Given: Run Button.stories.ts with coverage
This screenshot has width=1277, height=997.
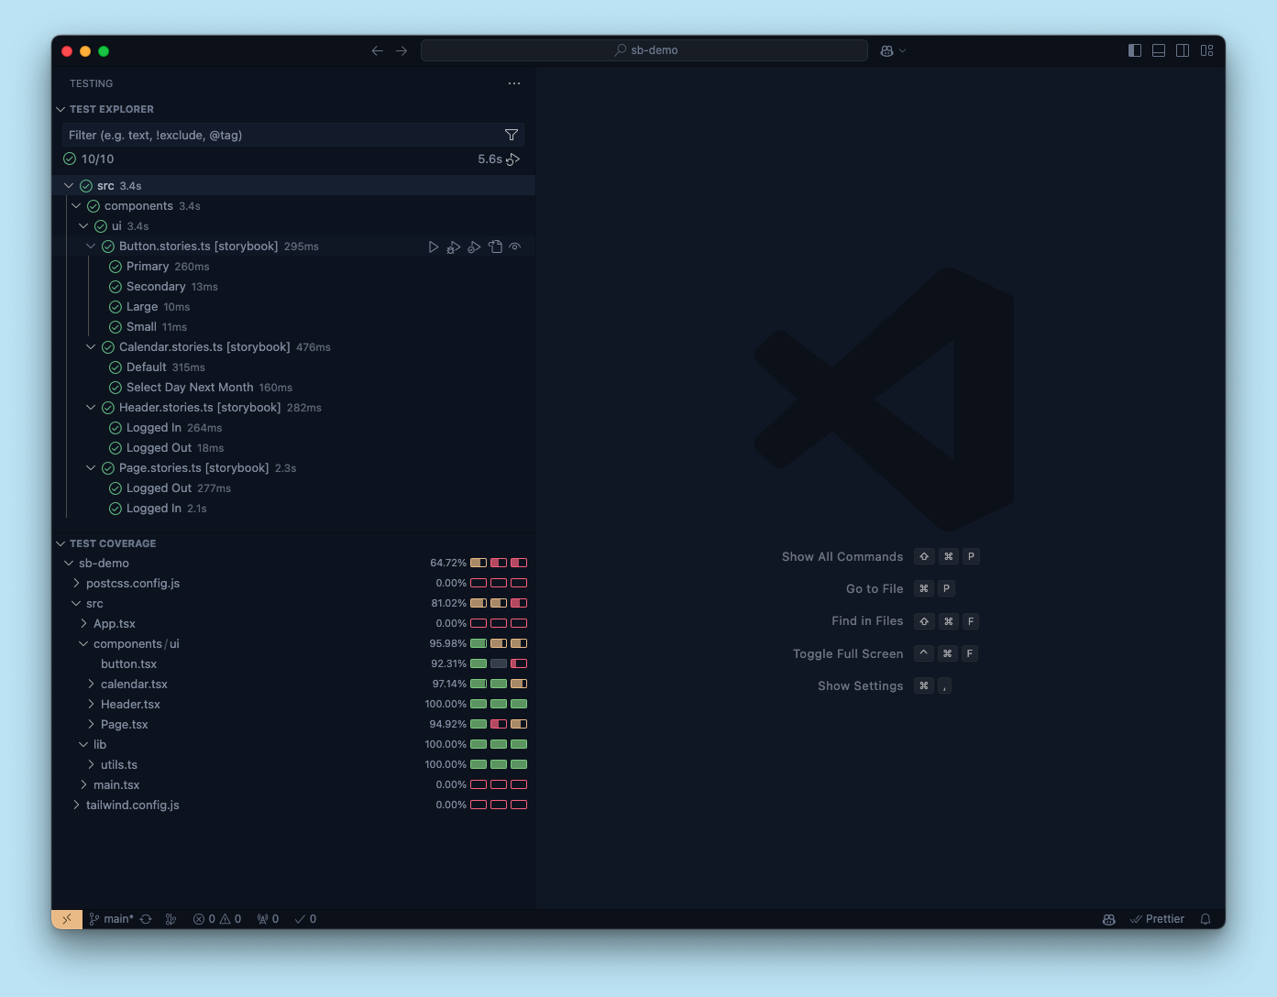Looking at the screenshot, I should (x=474, y=246).
